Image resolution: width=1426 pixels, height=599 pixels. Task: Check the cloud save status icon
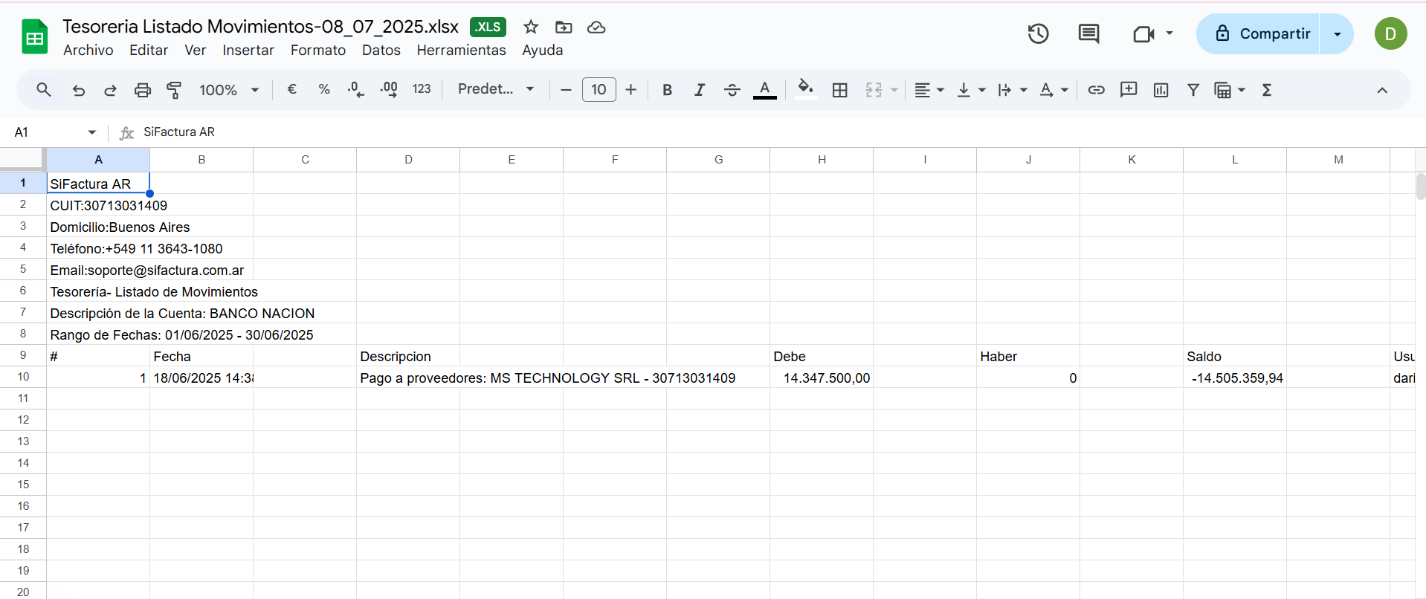[596, 27]
